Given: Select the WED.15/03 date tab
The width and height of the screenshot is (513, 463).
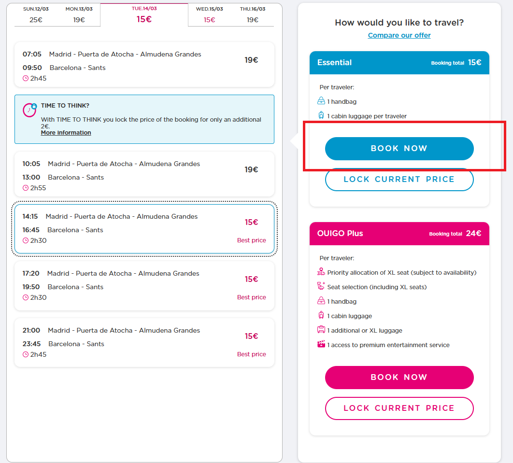Looking at the screenshot, I should tap(209, 14).
